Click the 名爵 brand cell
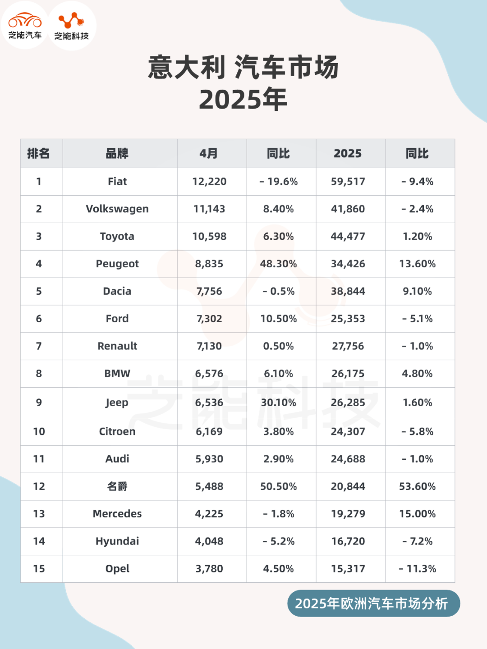Screen dimensions: 487x649 117,486
